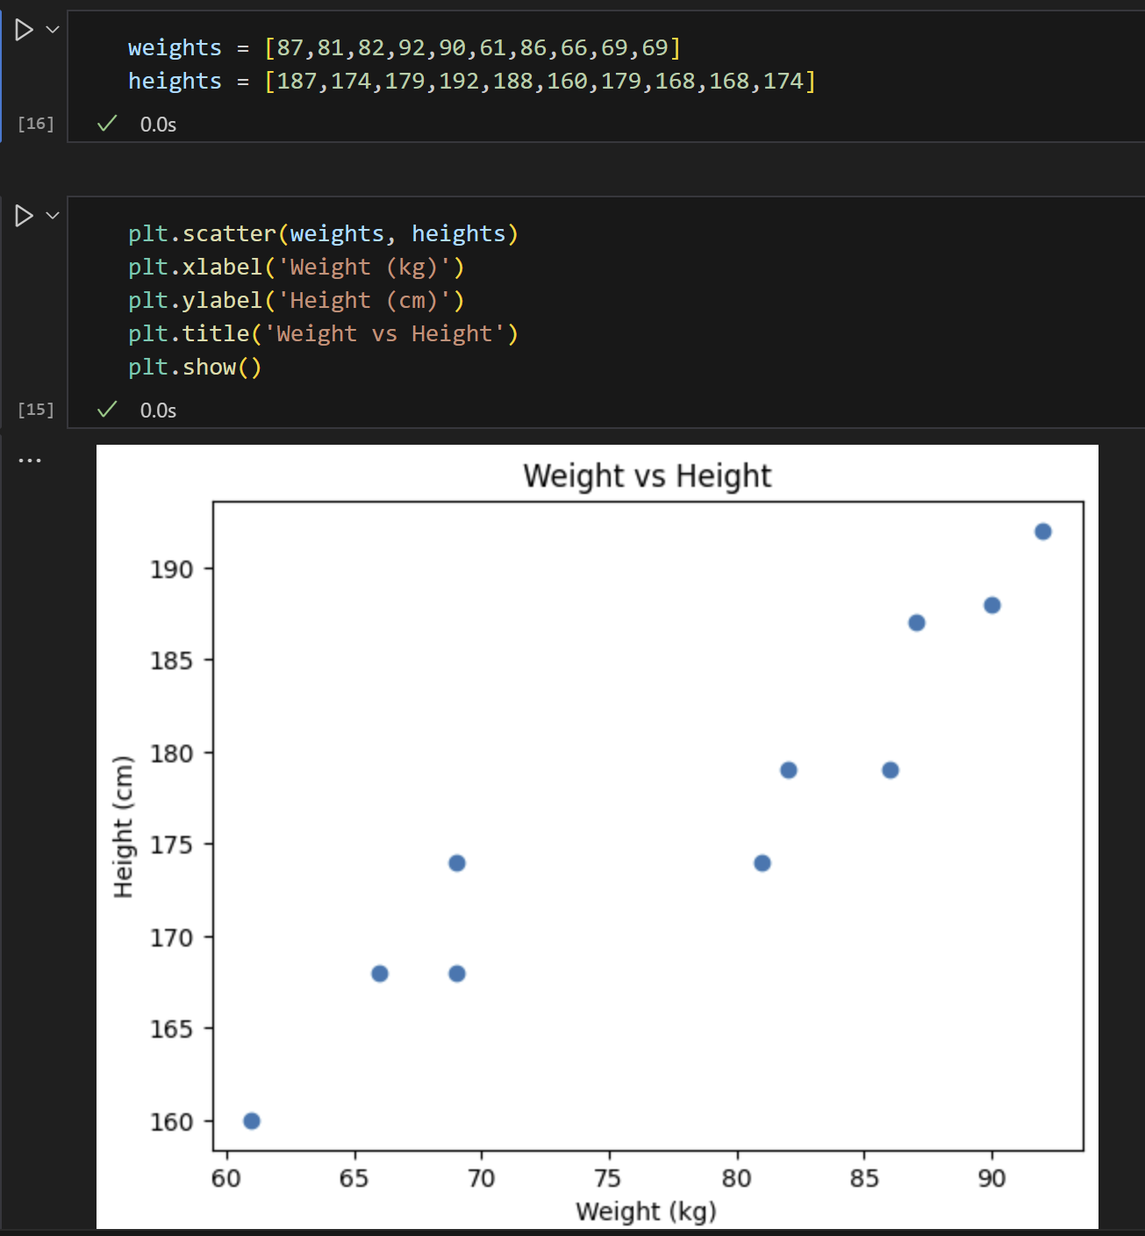Viewport: 1145px width, 1236px height.
Task: Click the scatter point at weight 66
Action: point(380,974)
